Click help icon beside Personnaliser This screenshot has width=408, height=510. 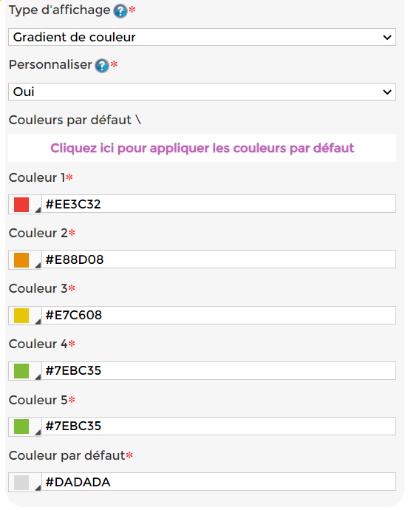[x=102, y=66]
